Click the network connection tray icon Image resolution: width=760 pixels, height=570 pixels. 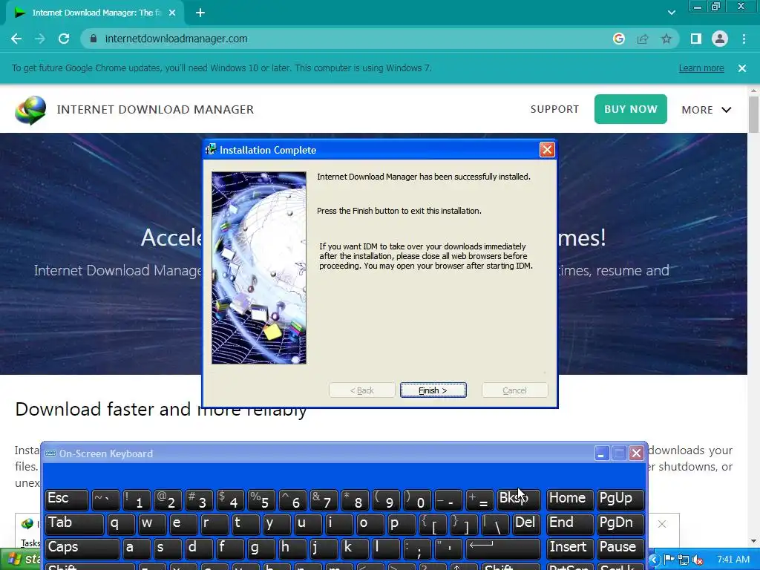pos(684,560)
